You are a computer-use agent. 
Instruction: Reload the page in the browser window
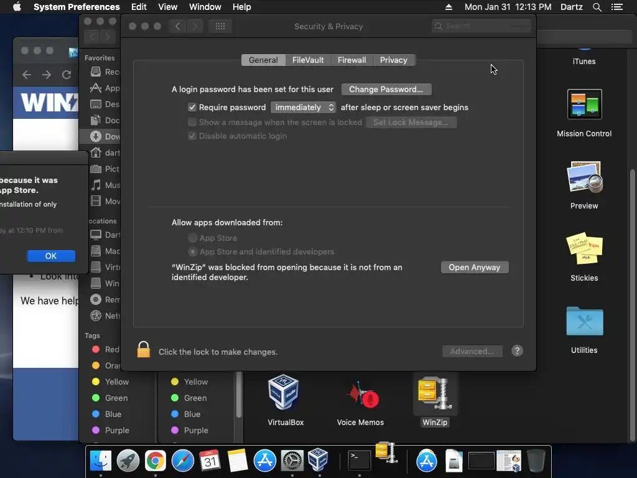tap(67, 75)
